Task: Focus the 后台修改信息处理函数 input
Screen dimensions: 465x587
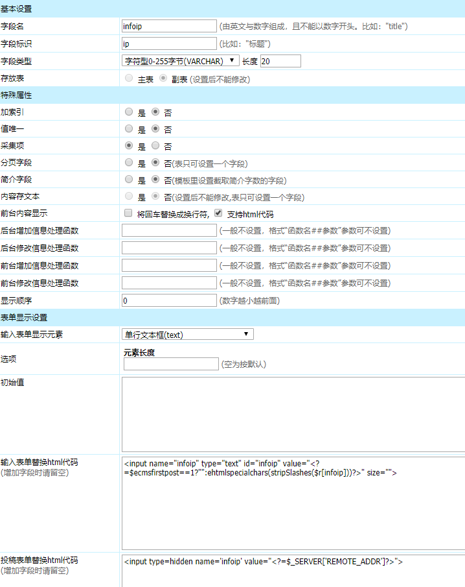Action: pos(169,248)
